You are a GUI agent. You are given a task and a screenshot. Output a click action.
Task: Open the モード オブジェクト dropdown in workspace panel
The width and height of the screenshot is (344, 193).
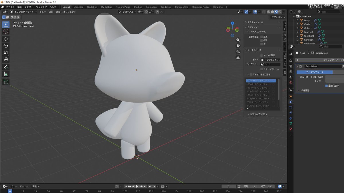[270, 60]
